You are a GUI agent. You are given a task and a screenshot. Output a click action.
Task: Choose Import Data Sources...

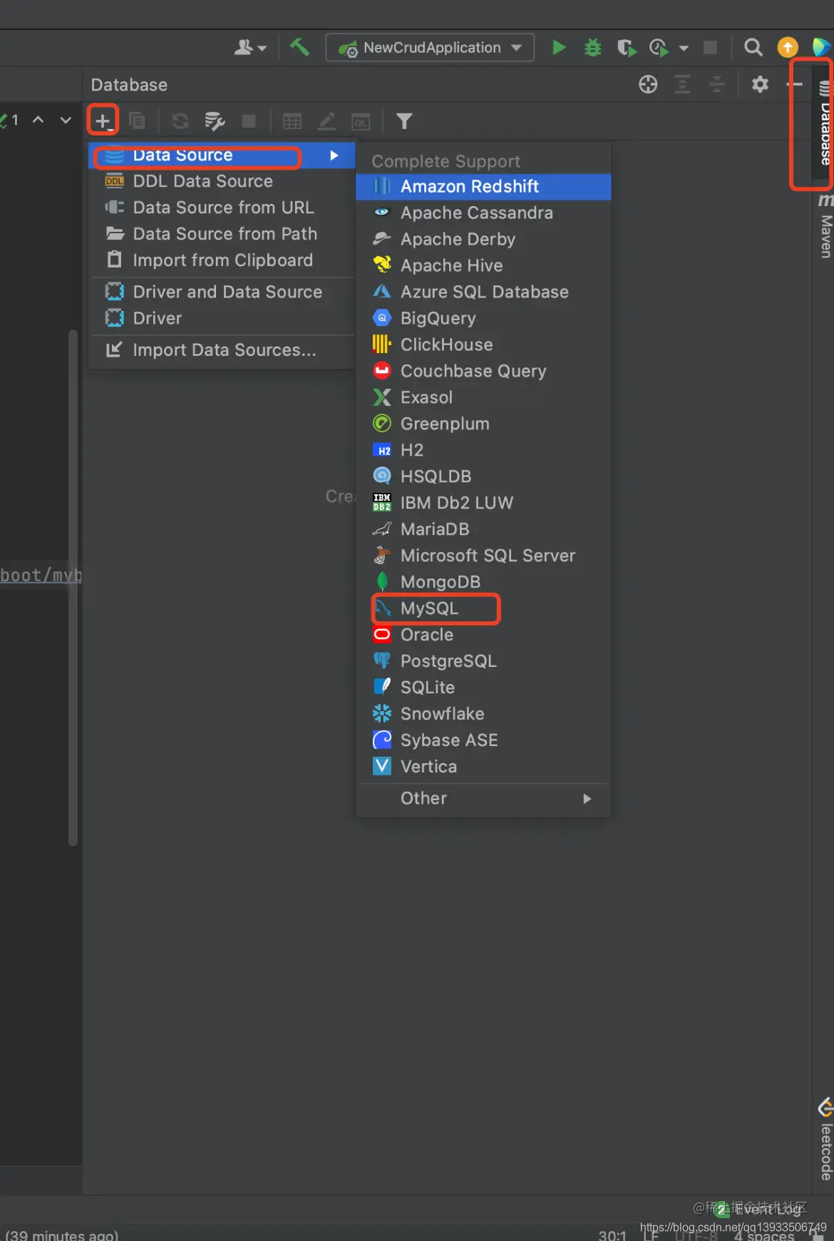coord(222,350)
